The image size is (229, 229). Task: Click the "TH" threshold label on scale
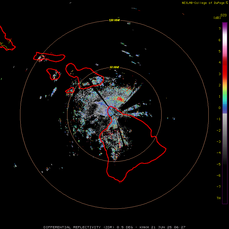(x=219, y=198)
